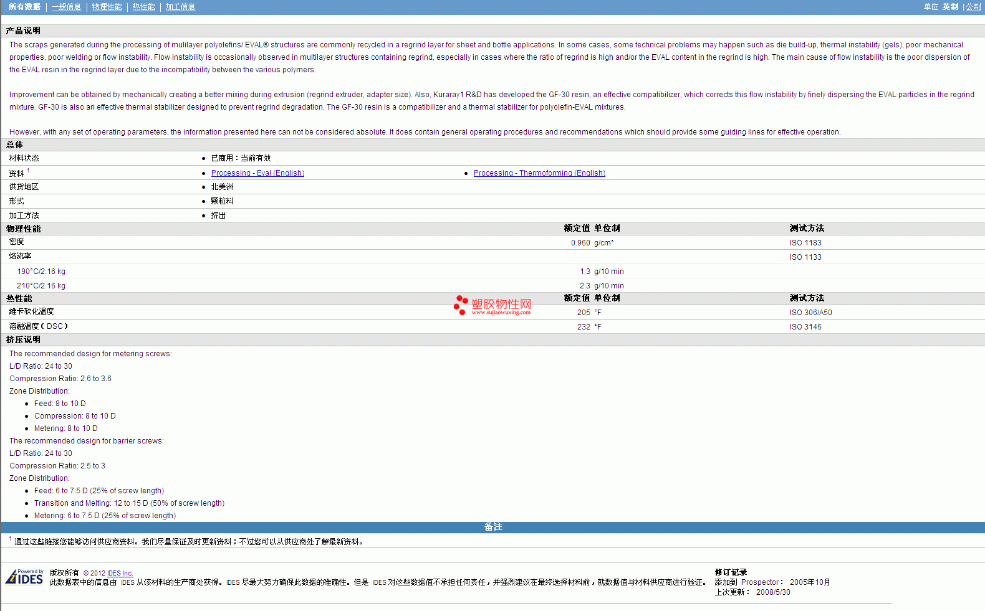
Task: Click ISO 1133 test method
Action: [x=805, y=257]
